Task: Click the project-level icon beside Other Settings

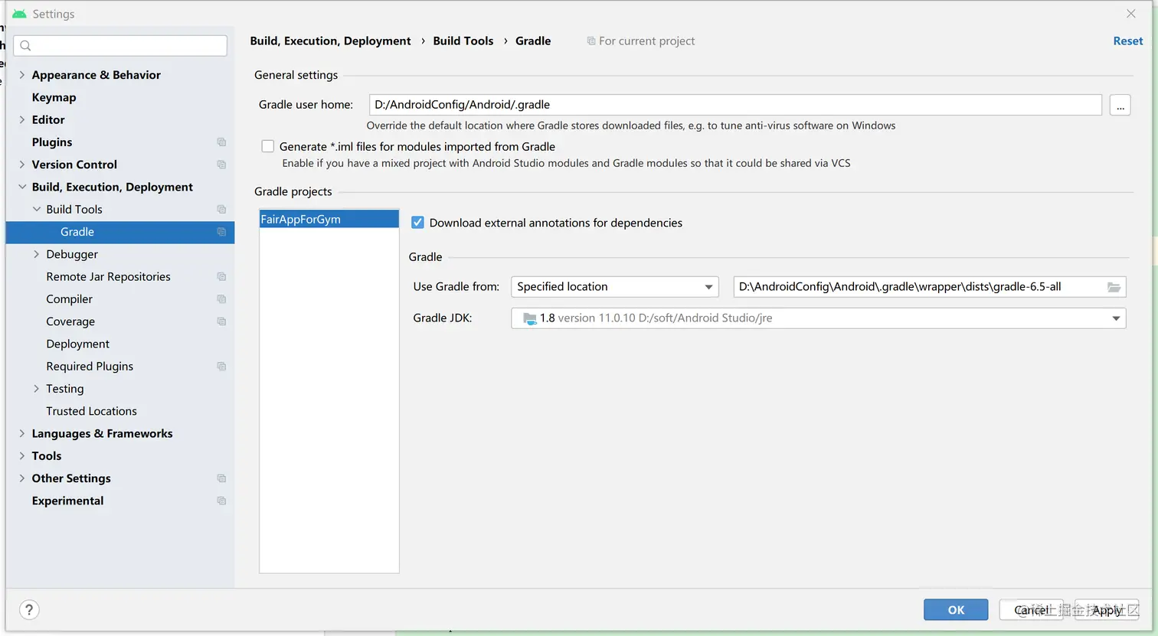Action: pos(221,478)
